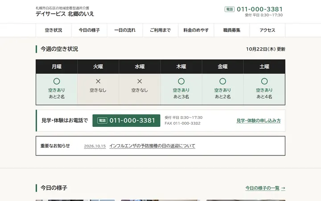Click あと2名 in the 金曜 cell
321x201 pixels.
[223, 96]
